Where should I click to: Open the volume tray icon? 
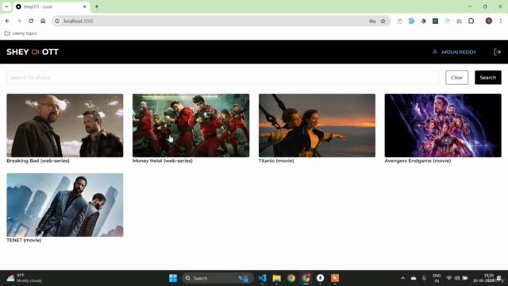[457, 278]
